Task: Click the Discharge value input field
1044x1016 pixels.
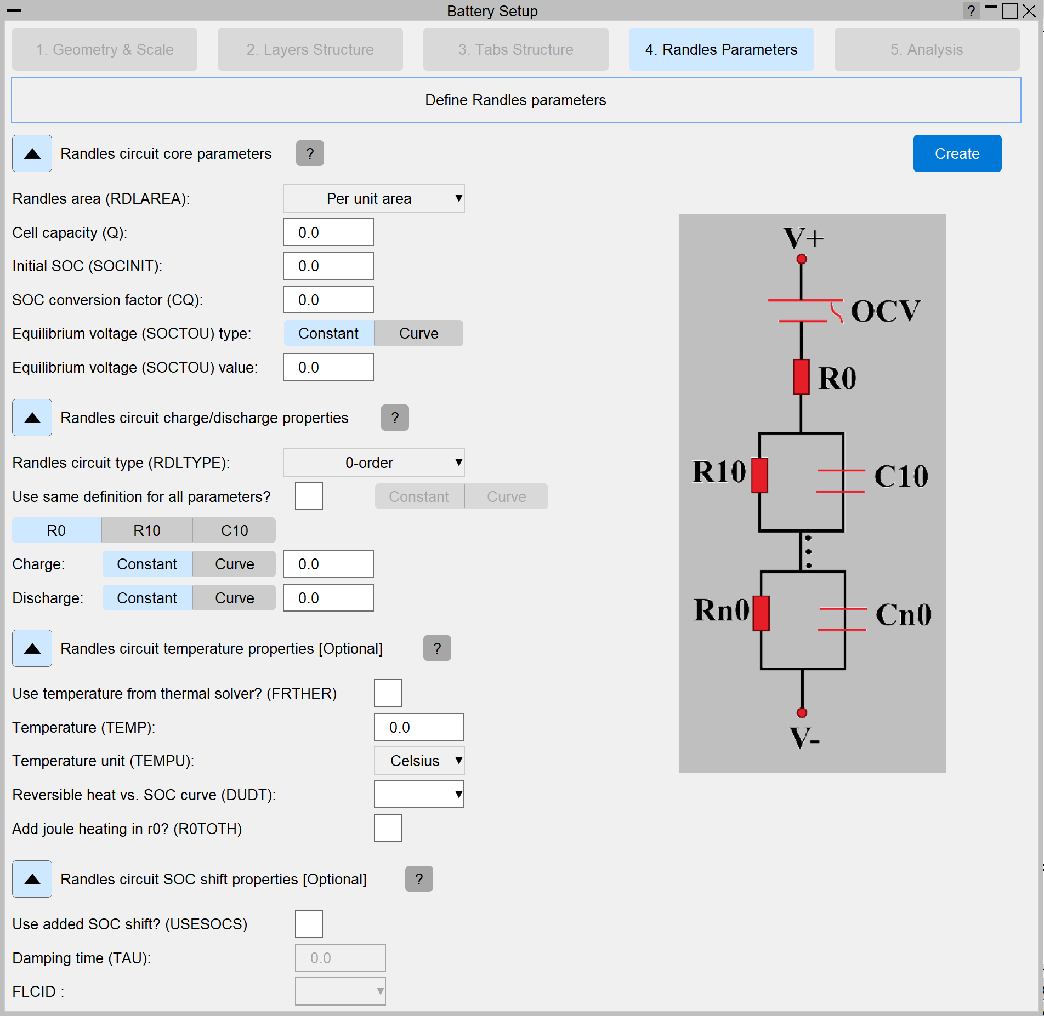Action: 328,598
